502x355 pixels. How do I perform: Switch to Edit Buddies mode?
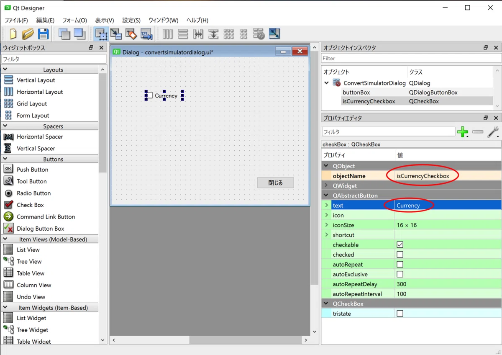tap(131, 34)
